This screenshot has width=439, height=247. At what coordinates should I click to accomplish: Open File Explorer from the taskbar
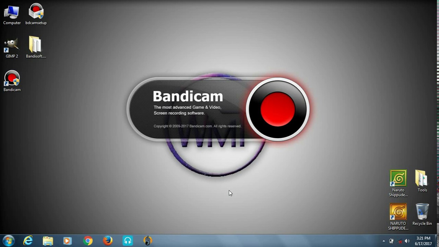(48, 241)
